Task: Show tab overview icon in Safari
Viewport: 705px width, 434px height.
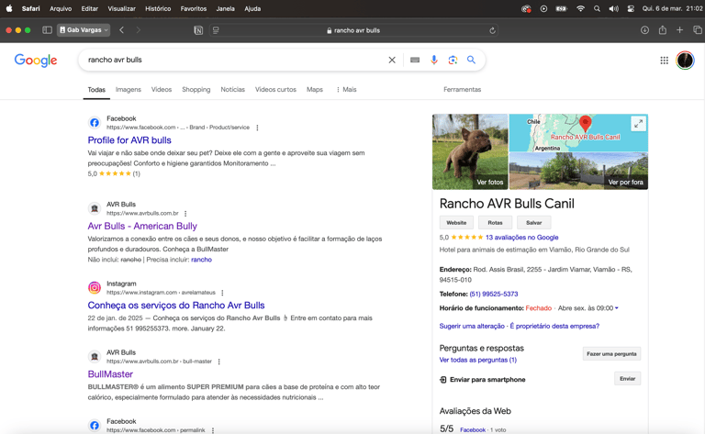Action: point(698,30)
